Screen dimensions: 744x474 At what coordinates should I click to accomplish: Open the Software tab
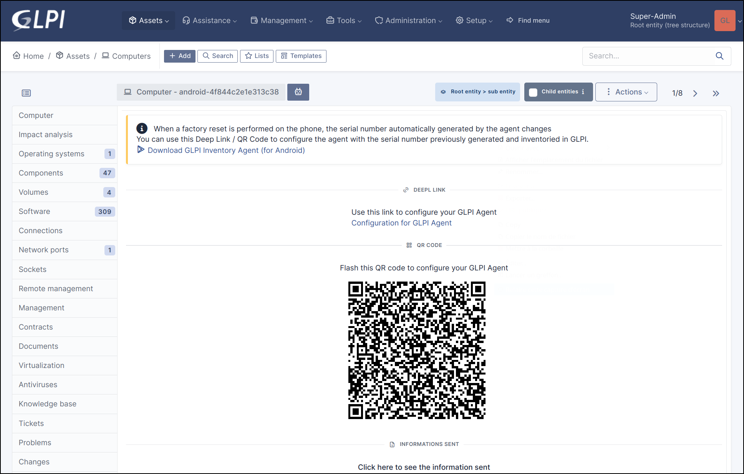(x=35, y=211)
